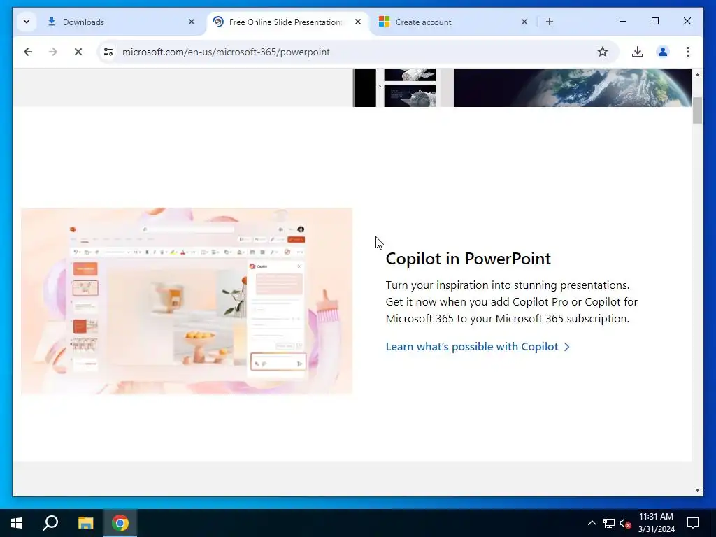Click the forward navigation arrow
The width and height of the screenshot is (716, 537).
(53, 52)
